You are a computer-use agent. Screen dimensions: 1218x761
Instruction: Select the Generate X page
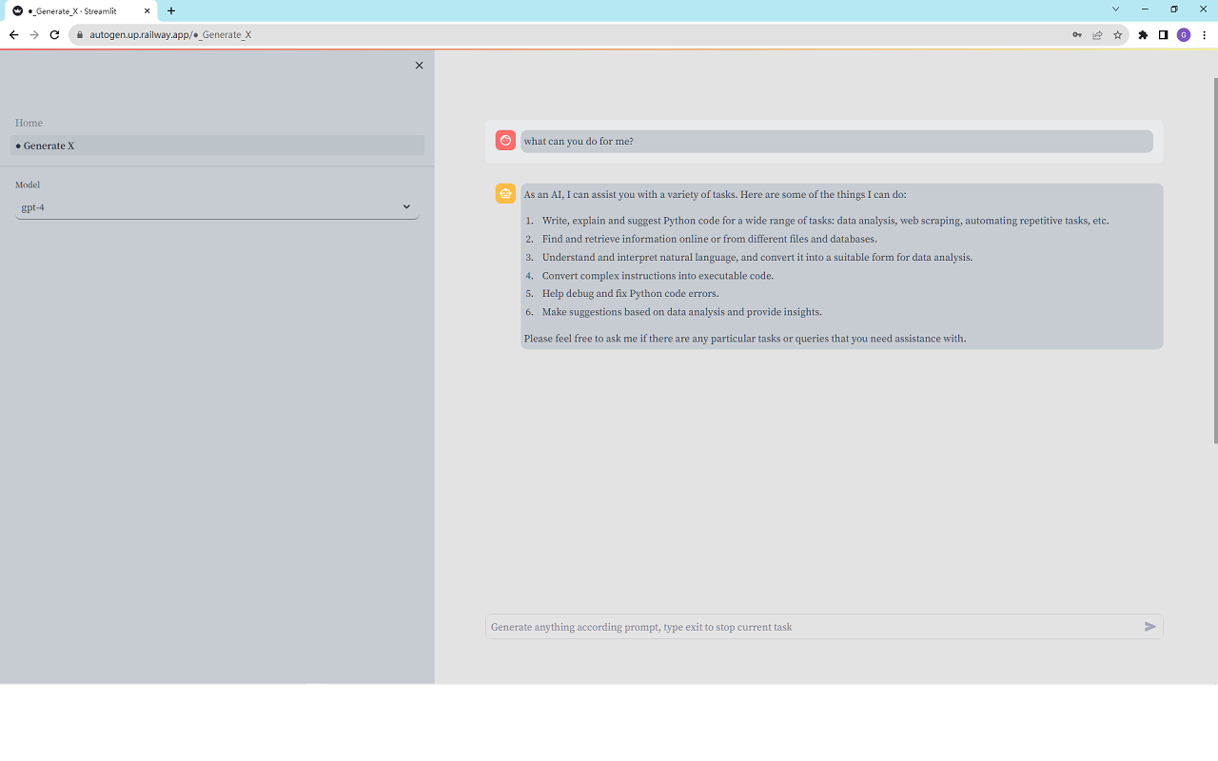coord(217,146)
